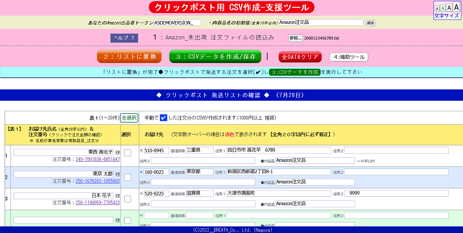Select the largest A font size

tap(456, 7)
